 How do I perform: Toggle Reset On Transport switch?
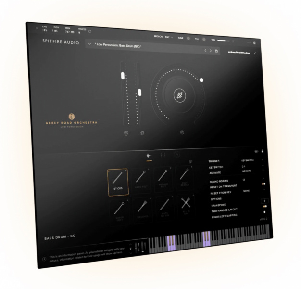264,184
